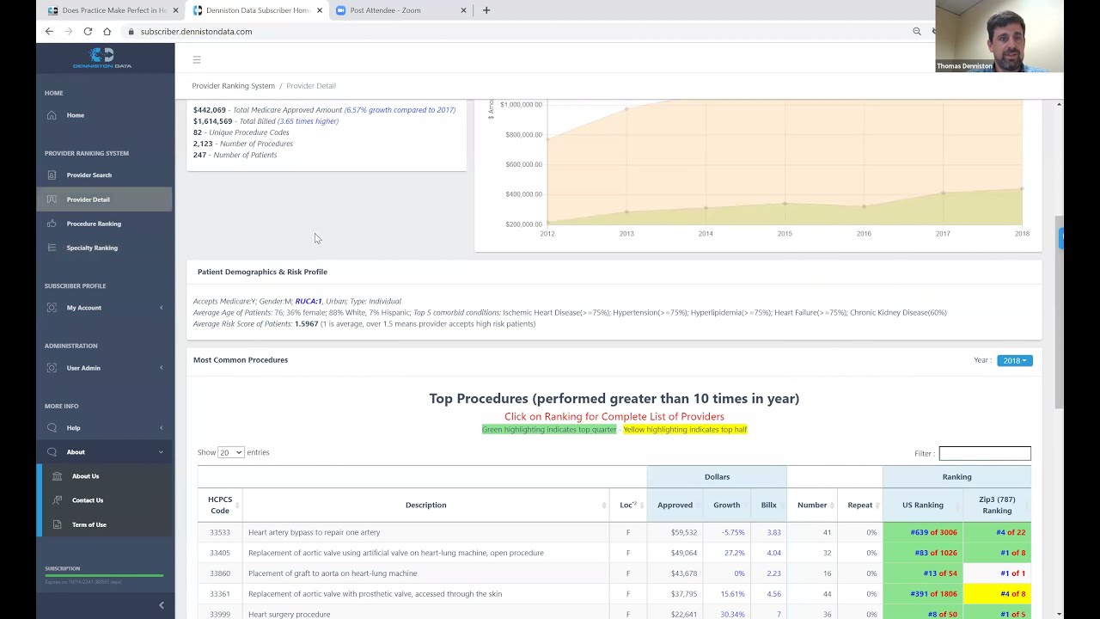The width and height of the screenshot is (1100, 619).
Task: Click the User Admin monitor icon
Action: point(52,368)
